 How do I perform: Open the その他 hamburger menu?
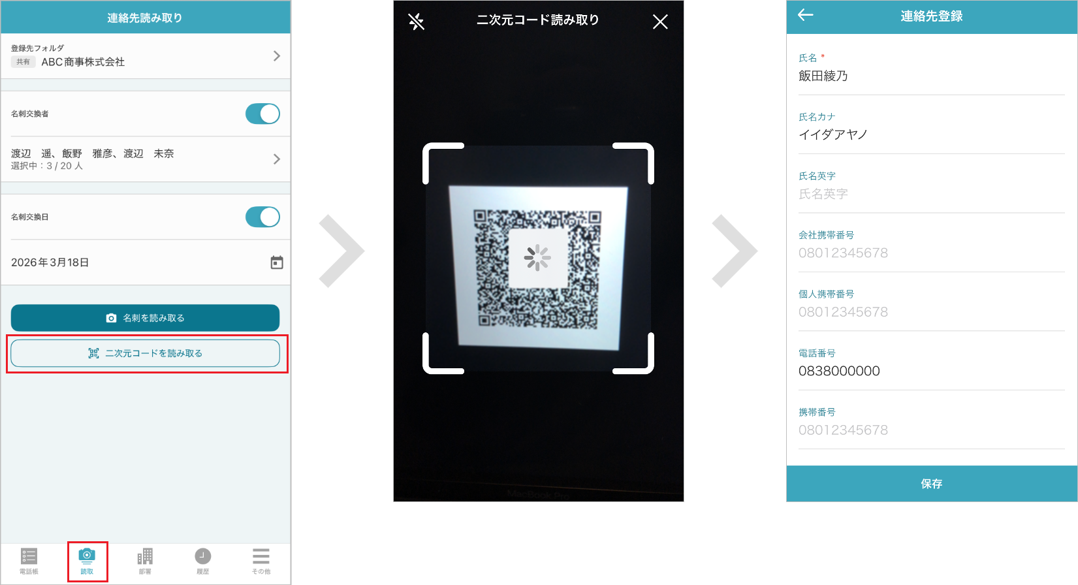pyautogui.click(x=261, y=561)
